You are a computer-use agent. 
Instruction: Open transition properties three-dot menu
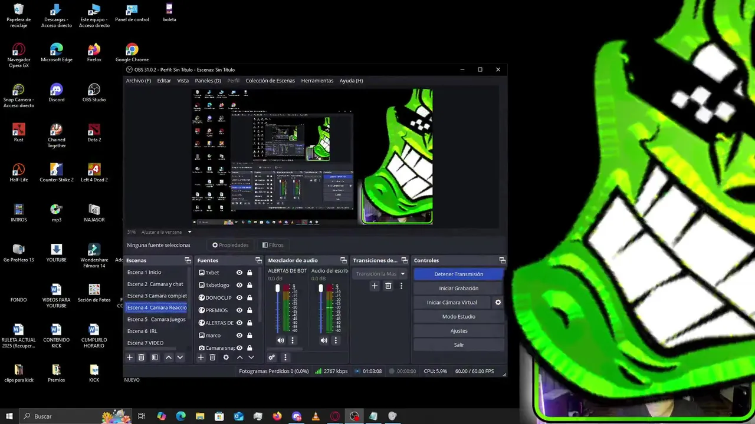tap(401, 286)
